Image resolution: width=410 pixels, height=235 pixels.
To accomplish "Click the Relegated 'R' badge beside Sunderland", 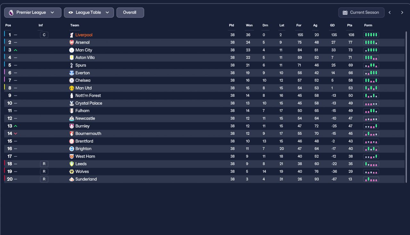I will (x=44, y=179).
